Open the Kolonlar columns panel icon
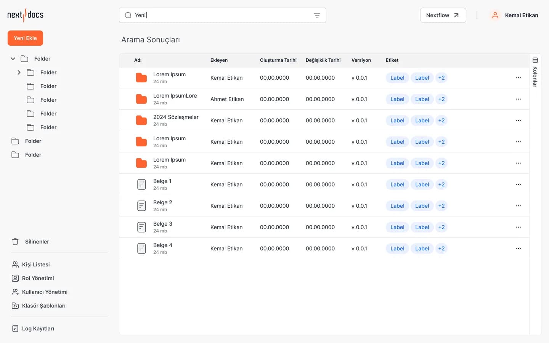 535,60
